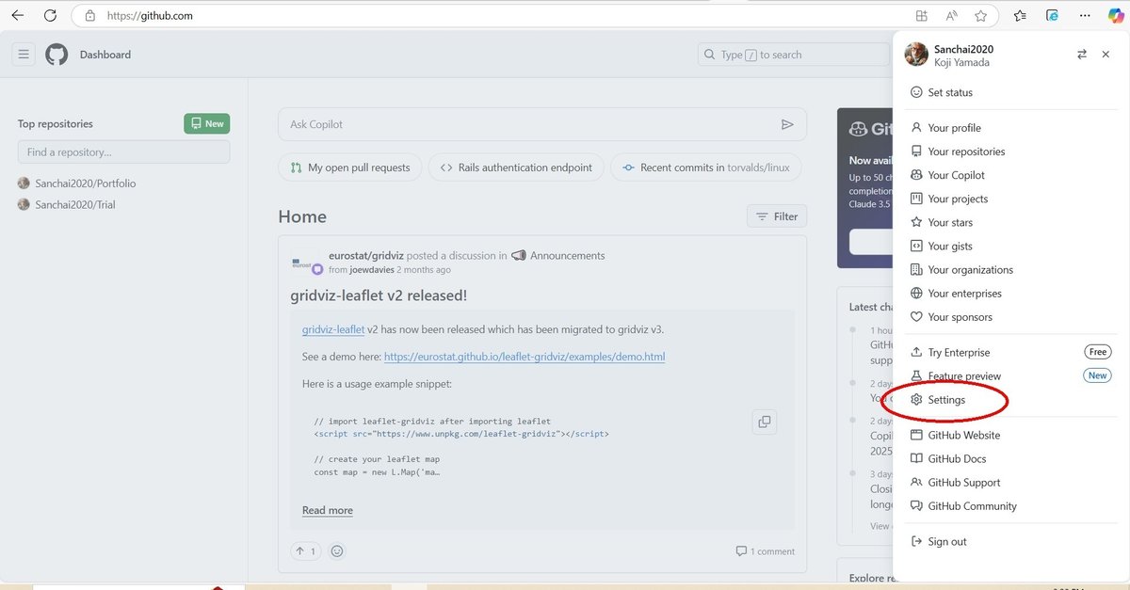The height and width of the screenshot is (590, 1130).
Task: Follow the gridviz-leaflet inline link
Action: point(333,329)
